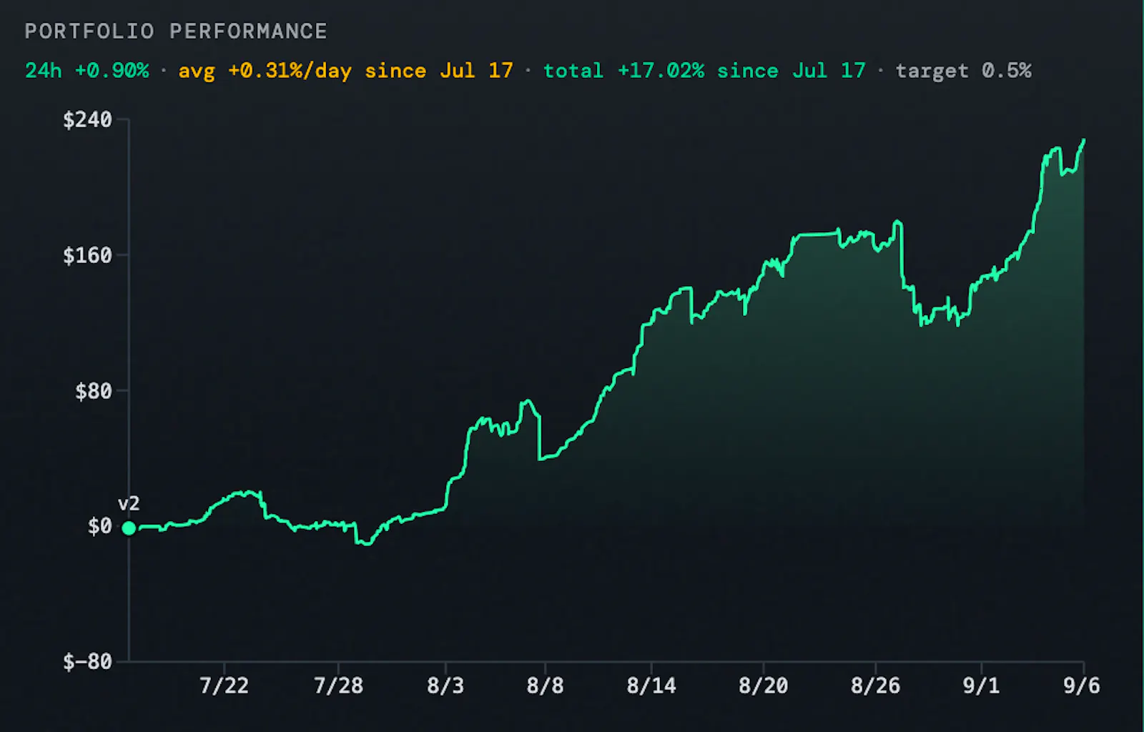Click the 8/20 x-axis date label
This screenshot has width=1144, height=732.
click(x=763, y=686)
